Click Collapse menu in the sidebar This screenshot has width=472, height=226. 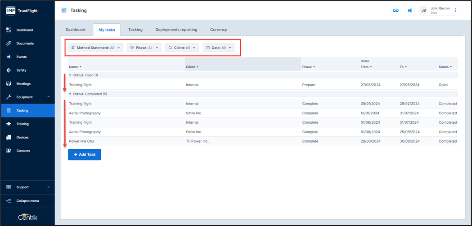point(27,201)
